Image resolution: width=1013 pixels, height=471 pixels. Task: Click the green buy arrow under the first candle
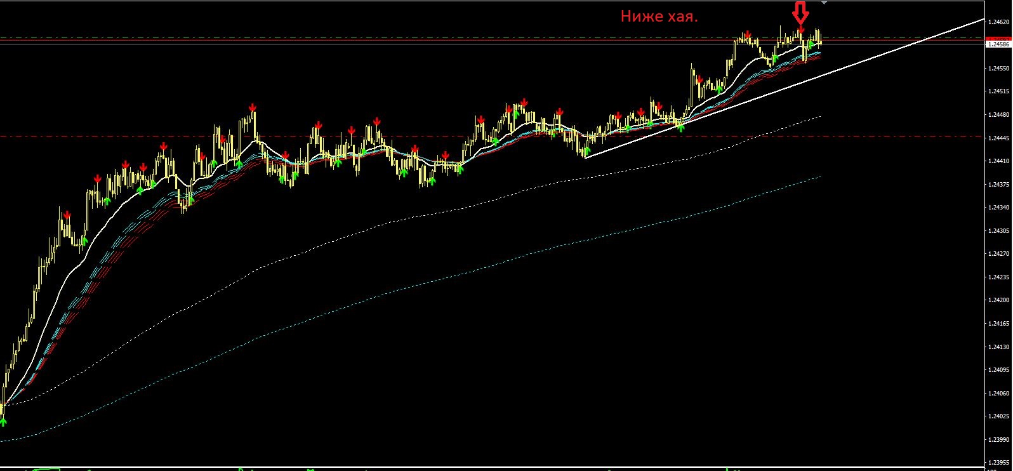coord(3,421)
